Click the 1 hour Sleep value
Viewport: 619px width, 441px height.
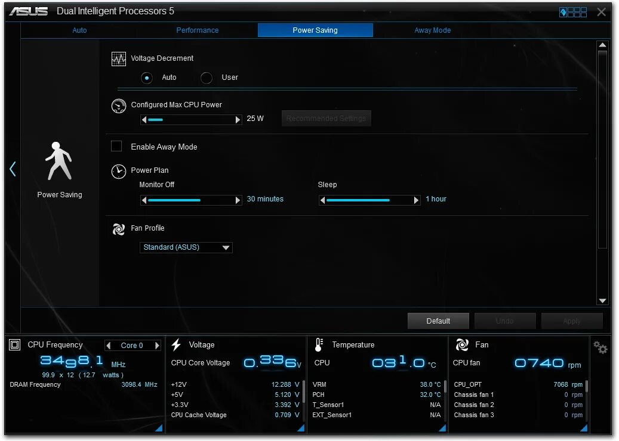[x=436, y=199]
